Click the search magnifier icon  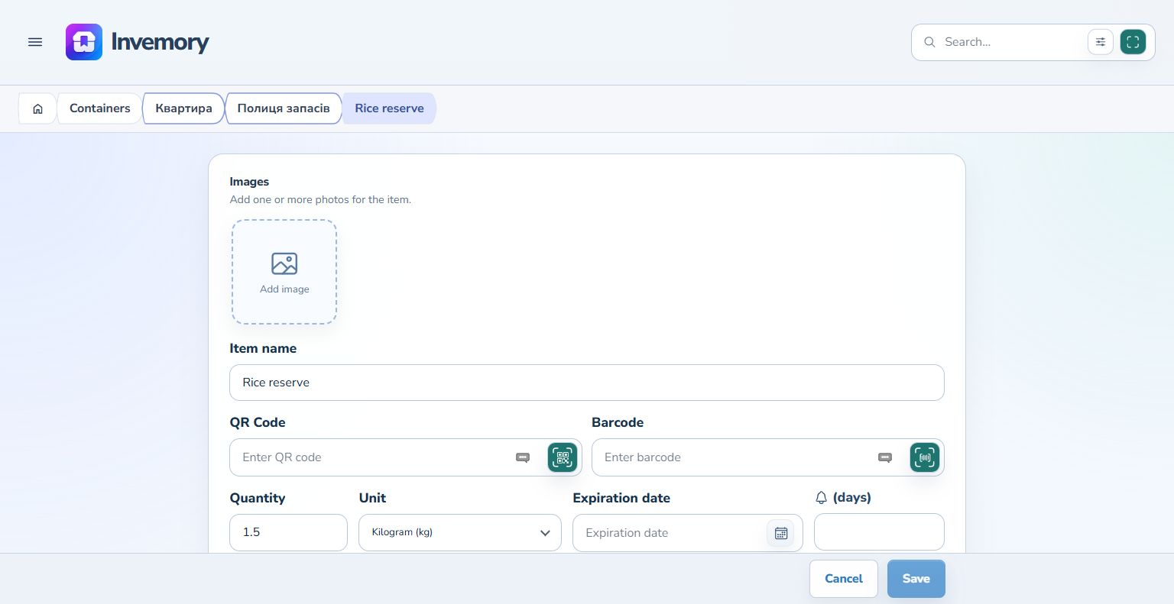click(x=929, y=42)
